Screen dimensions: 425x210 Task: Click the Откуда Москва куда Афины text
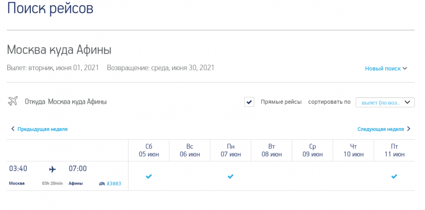tap(66, 102)
